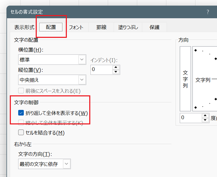This screenshot has width=217, height=177.
Task: Click the インデント value field
Action: pos(101,69)
